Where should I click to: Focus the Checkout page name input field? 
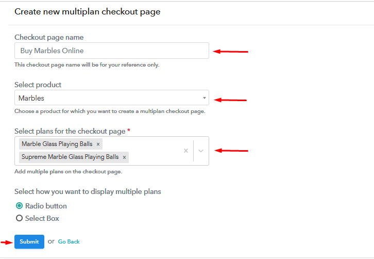point(111,51)
